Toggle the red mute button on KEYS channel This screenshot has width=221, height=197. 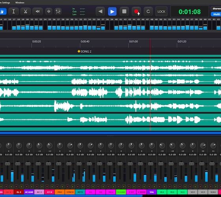click(78, 187)
